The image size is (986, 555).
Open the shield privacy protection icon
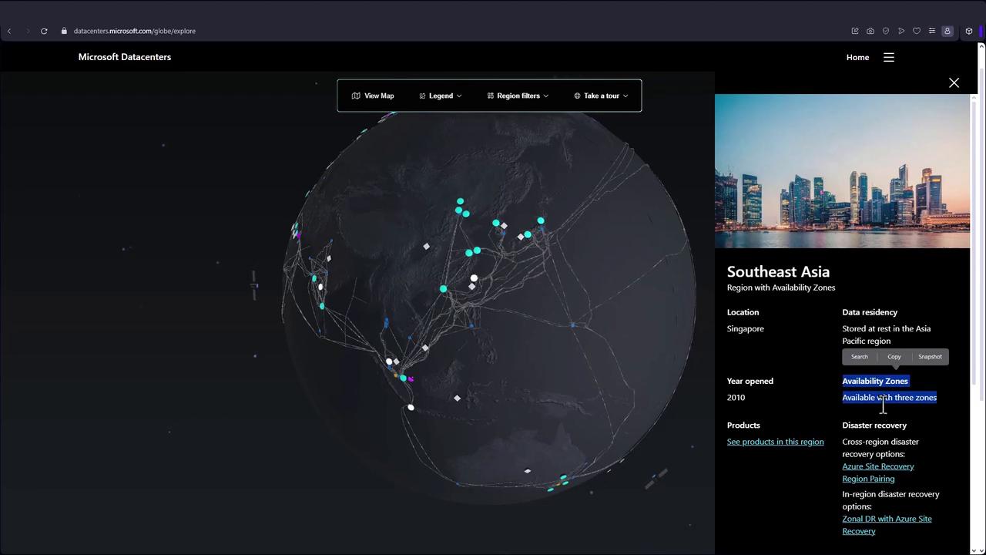pos(886,31)
